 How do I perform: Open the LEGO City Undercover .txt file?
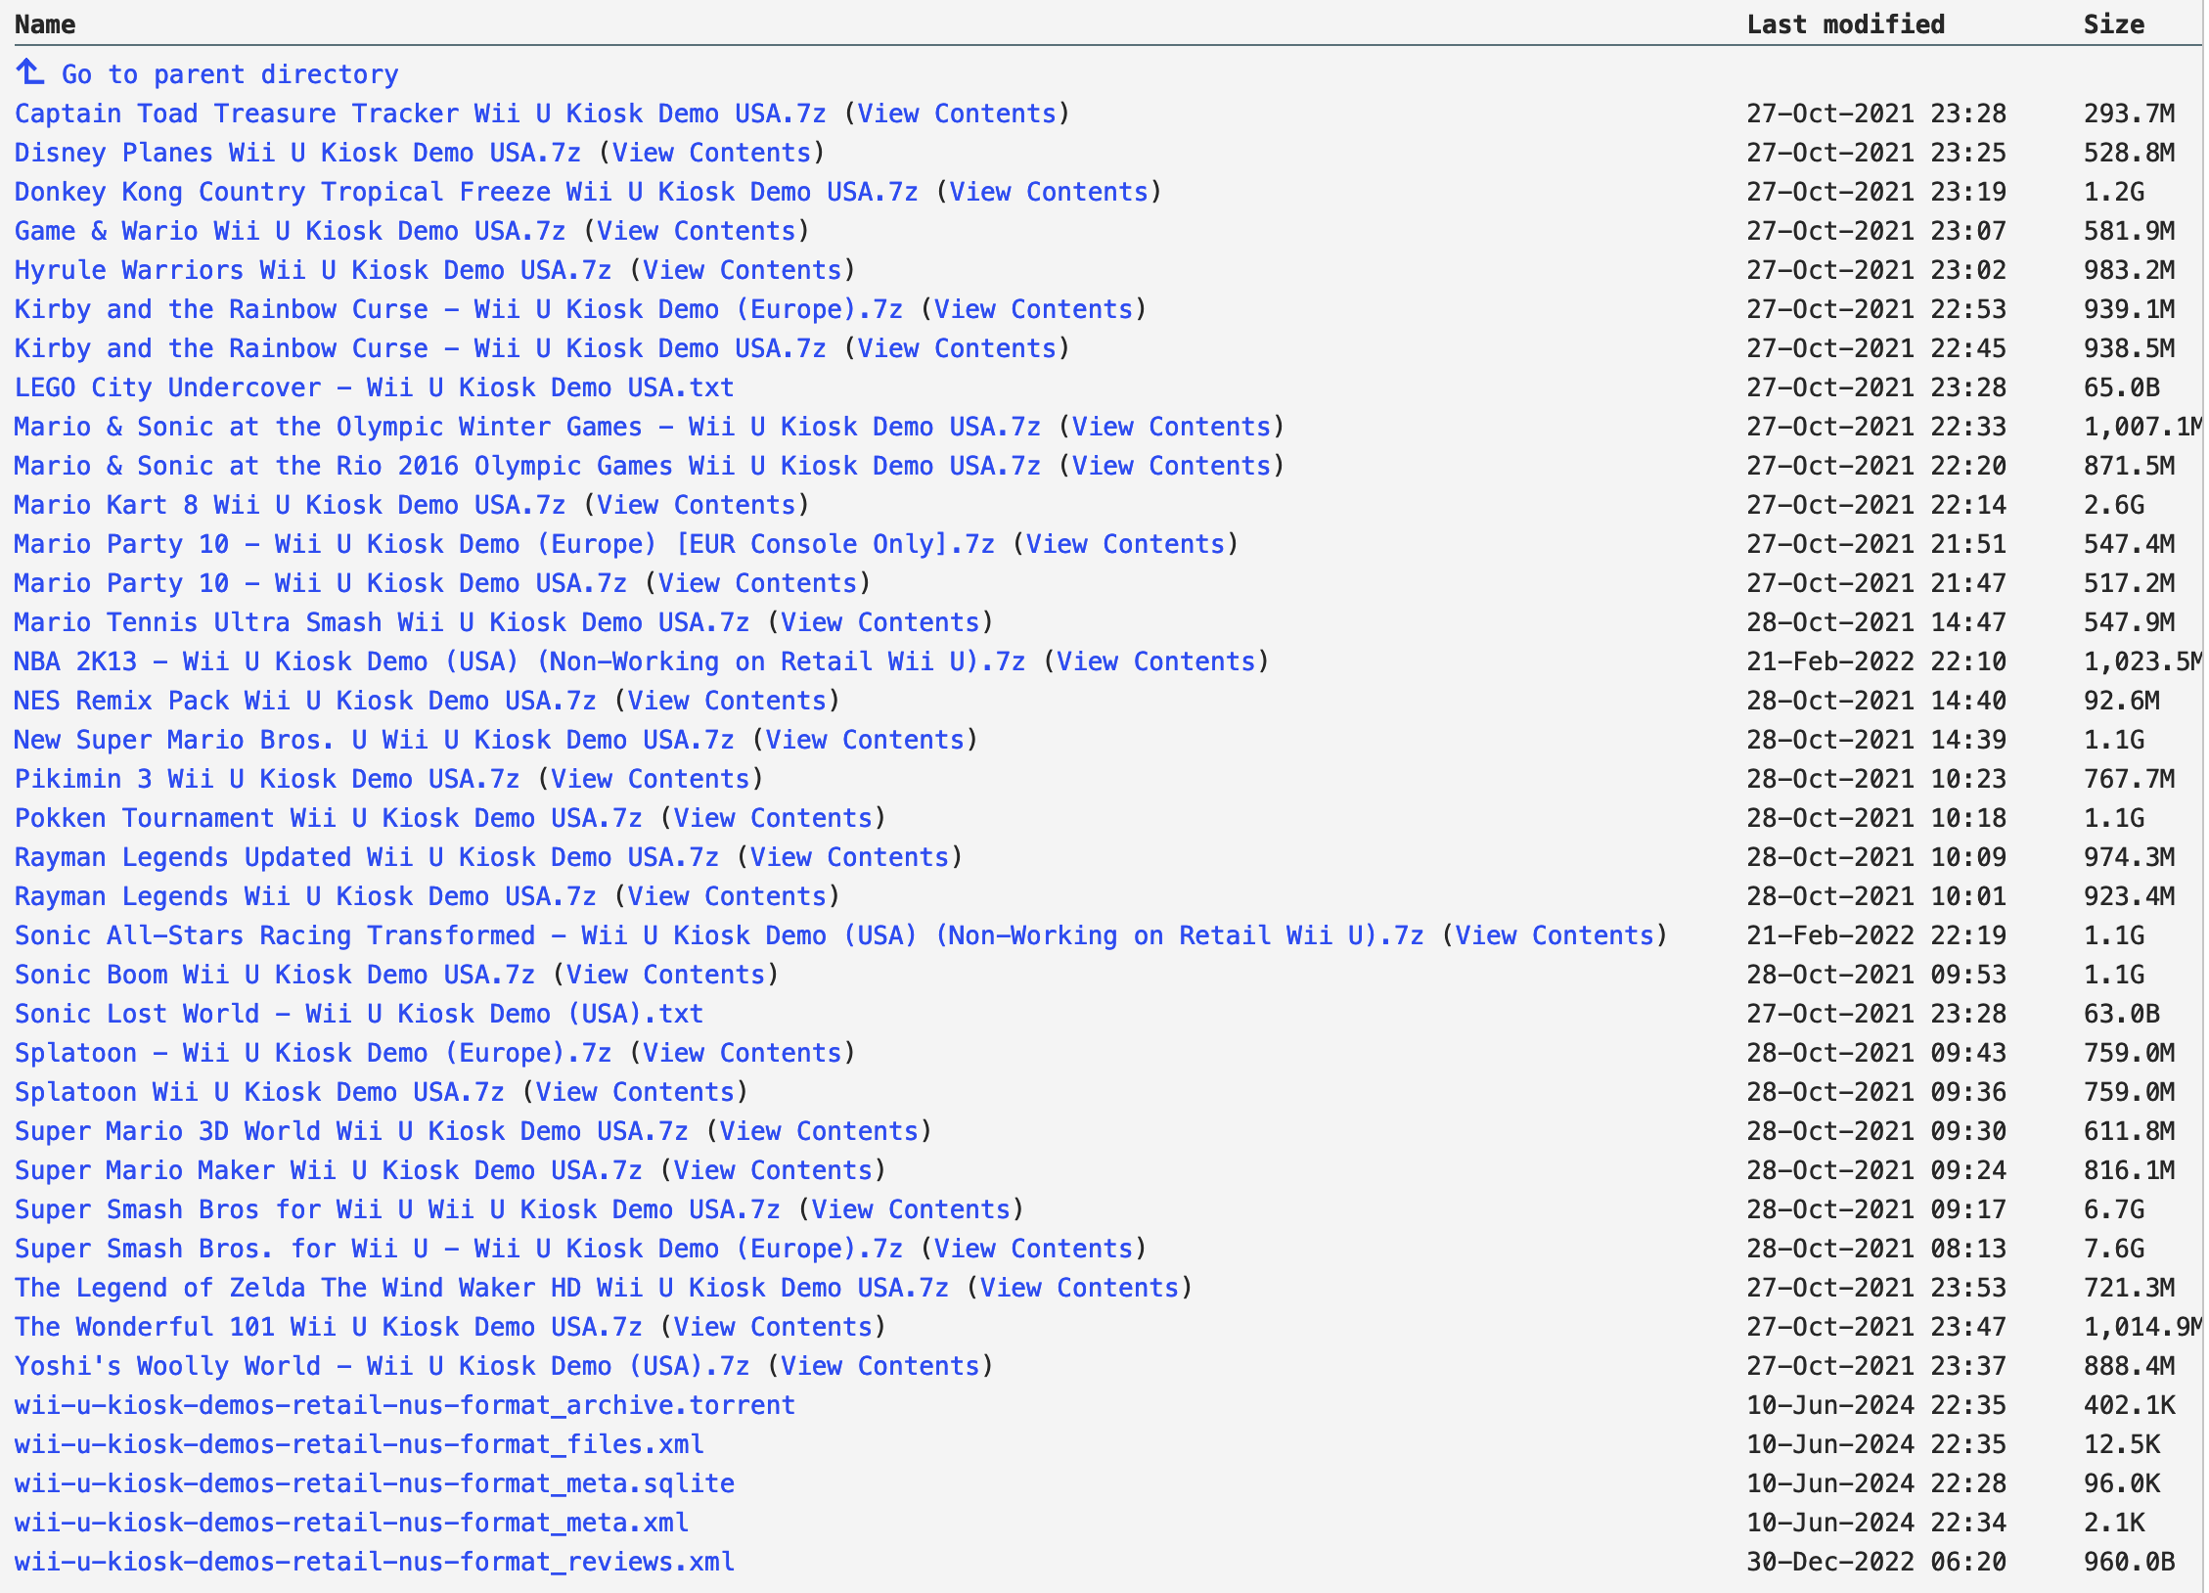[375, 387]
